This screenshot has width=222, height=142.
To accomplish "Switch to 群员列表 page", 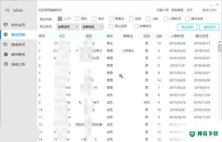I will 18,34.
